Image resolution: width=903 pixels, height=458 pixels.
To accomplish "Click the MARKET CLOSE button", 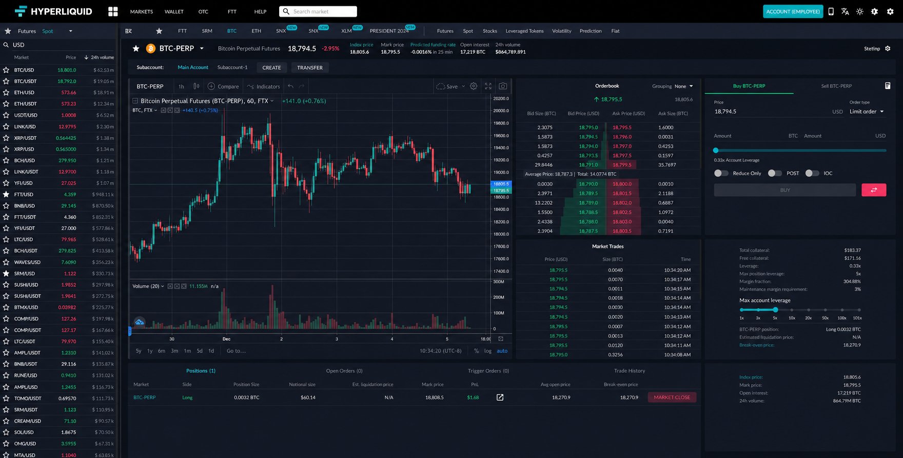I will [x=672, y=398].
